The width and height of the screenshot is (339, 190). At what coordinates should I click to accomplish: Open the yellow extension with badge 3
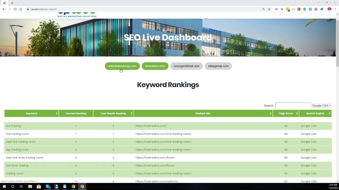(x=288, y=9)
